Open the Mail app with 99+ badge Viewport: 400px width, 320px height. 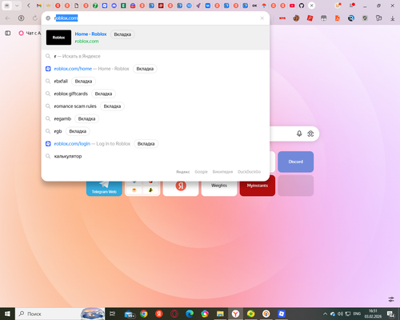130,314
